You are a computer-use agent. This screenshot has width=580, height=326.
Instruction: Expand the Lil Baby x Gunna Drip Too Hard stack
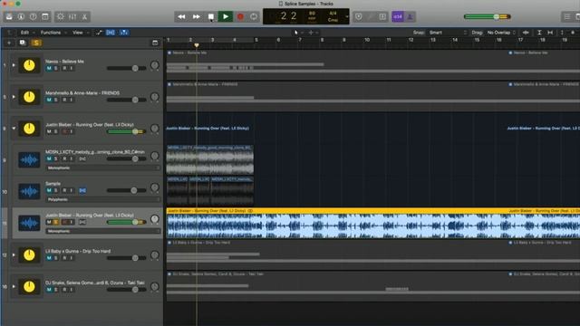pyautogui.click(x=14, y=255)
